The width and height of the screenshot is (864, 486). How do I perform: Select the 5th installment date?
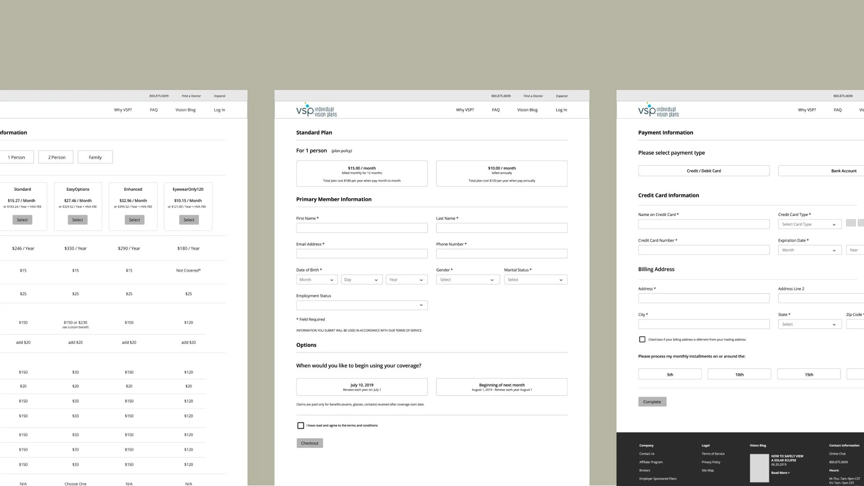(x=670, y=374)
